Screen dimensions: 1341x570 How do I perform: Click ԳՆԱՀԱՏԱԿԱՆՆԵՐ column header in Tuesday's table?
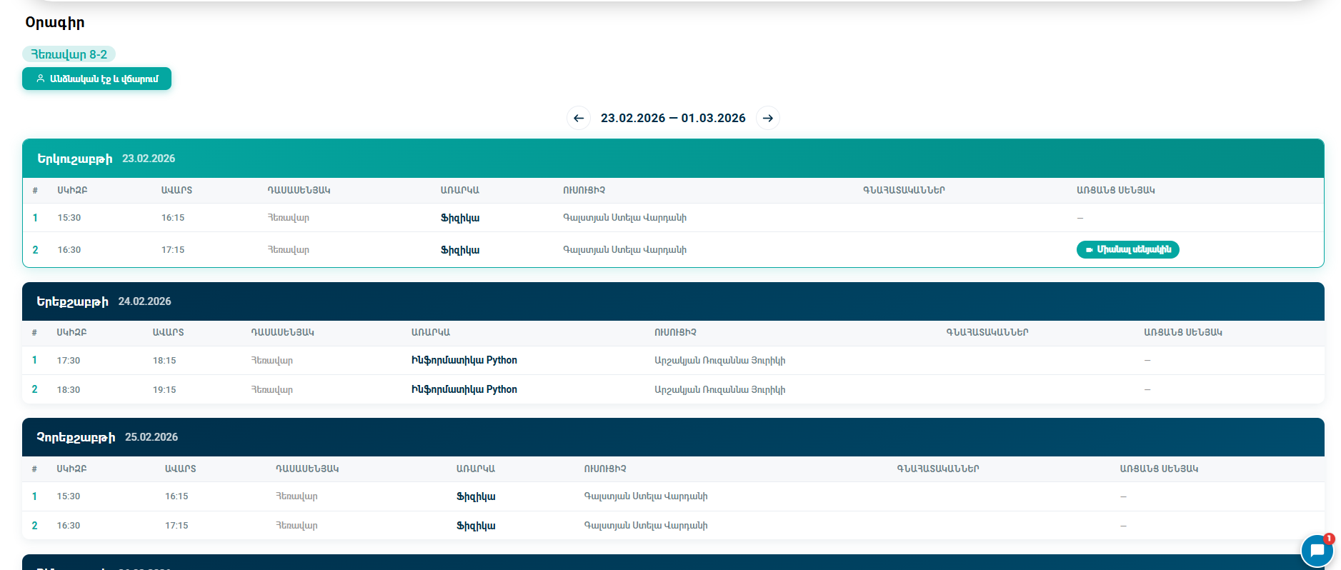click(x=987, y=332)
